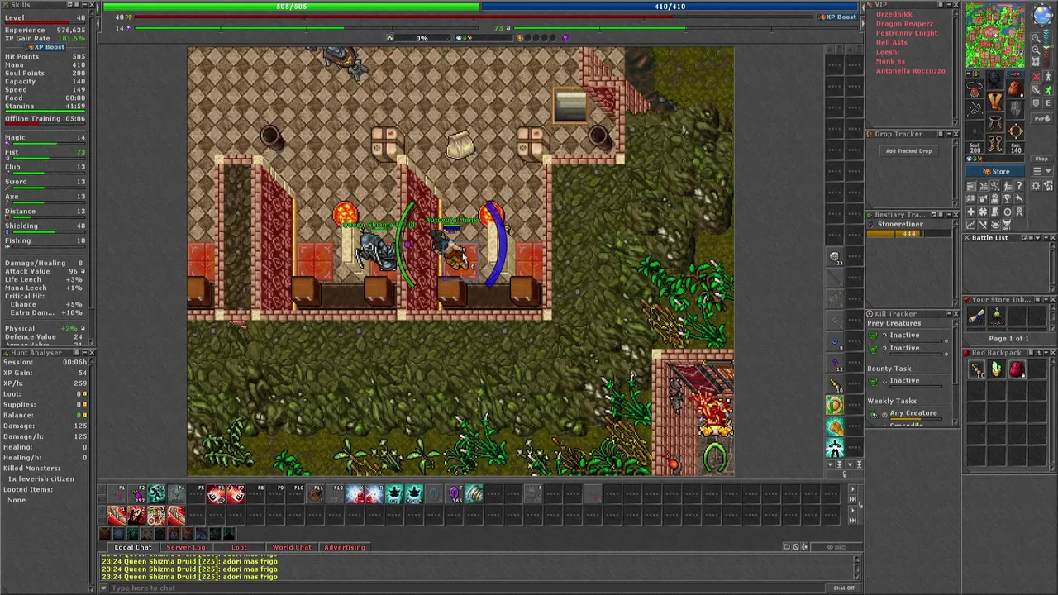Screen dimensions: 1058x595
Task: Click the Stonerefiner bestiary progress bar
Action: 908,234
